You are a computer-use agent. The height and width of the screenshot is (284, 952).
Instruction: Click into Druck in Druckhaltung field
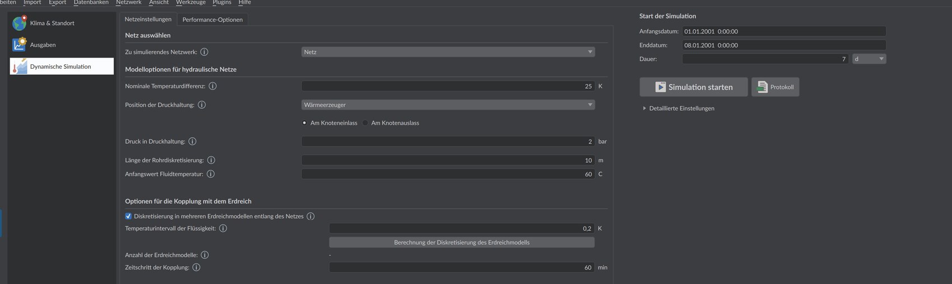point(448,141)
